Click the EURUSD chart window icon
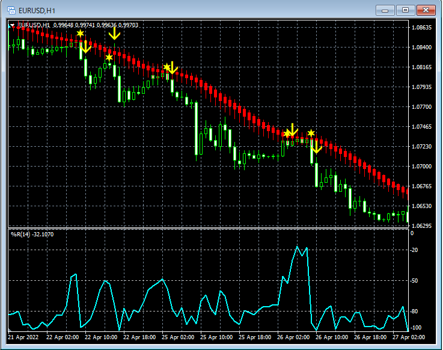The image size is (443, 350). pos(11,10)
